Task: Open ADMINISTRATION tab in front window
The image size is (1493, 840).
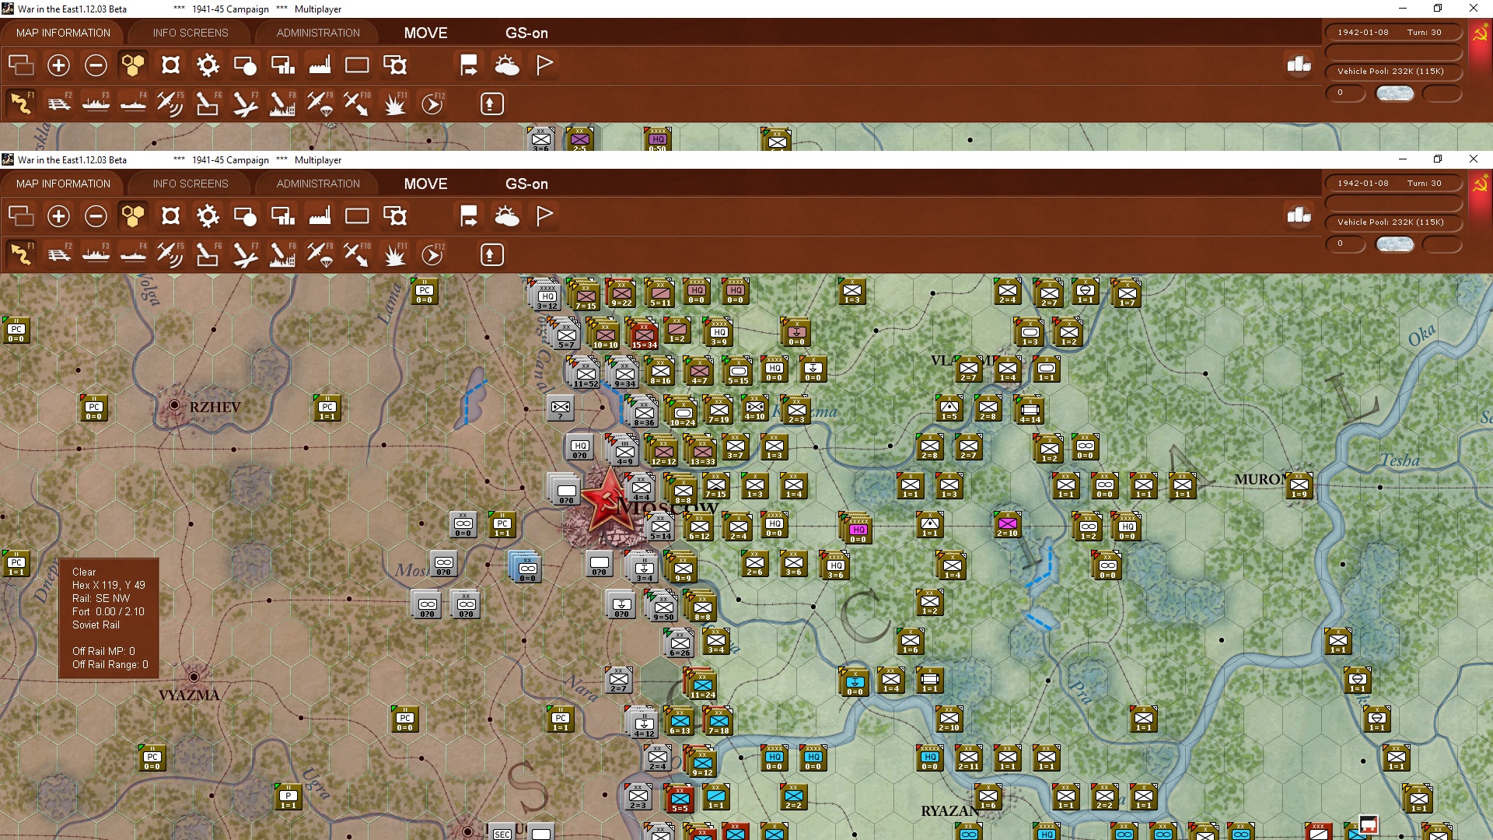Action: 318,184
